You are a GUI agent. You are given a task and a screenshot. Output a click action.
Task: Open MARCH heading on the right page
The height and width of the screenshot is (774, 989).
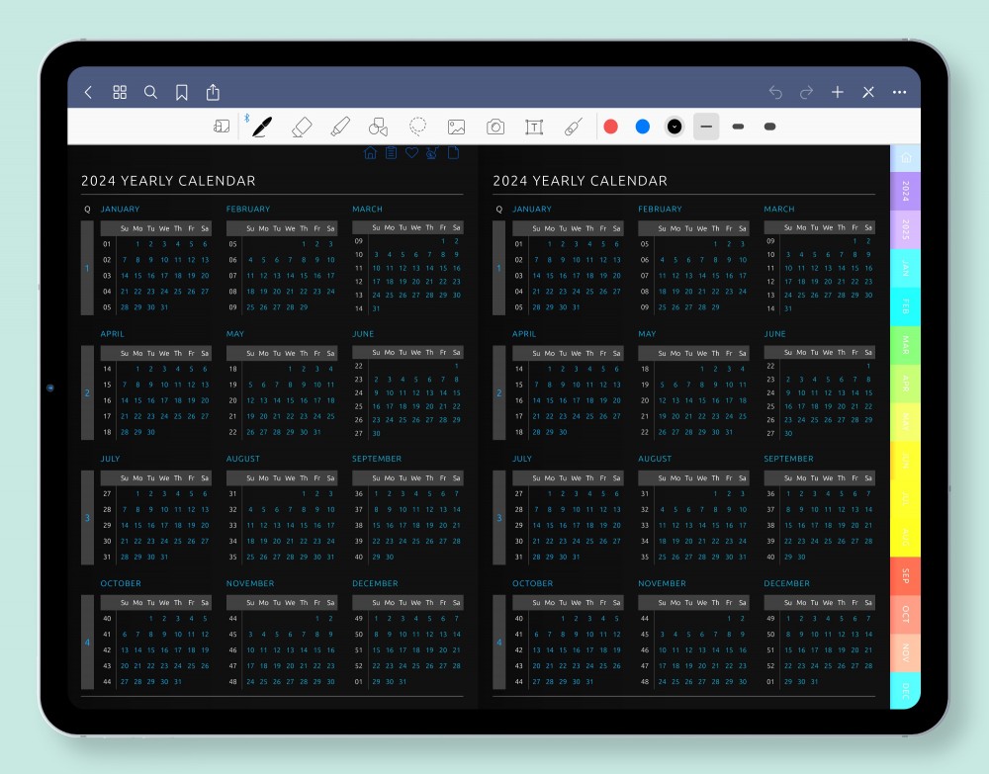coord(779,209)
